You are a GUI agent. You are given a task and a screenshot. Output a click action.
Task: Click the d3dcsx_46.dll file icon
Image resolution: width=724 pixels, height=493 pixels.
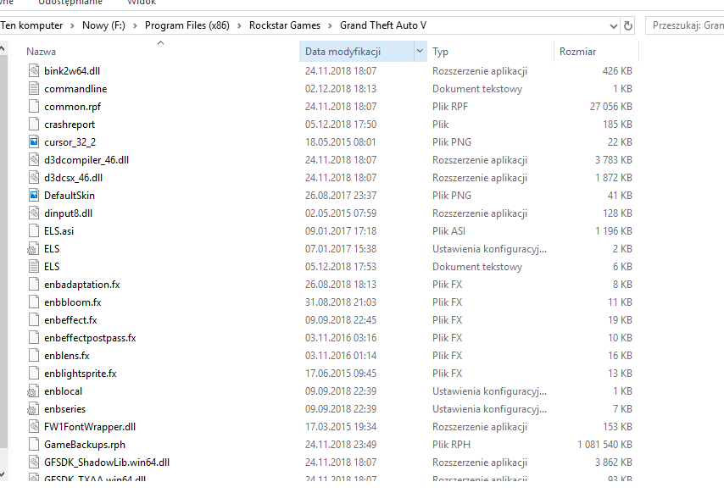pos(34,178)
